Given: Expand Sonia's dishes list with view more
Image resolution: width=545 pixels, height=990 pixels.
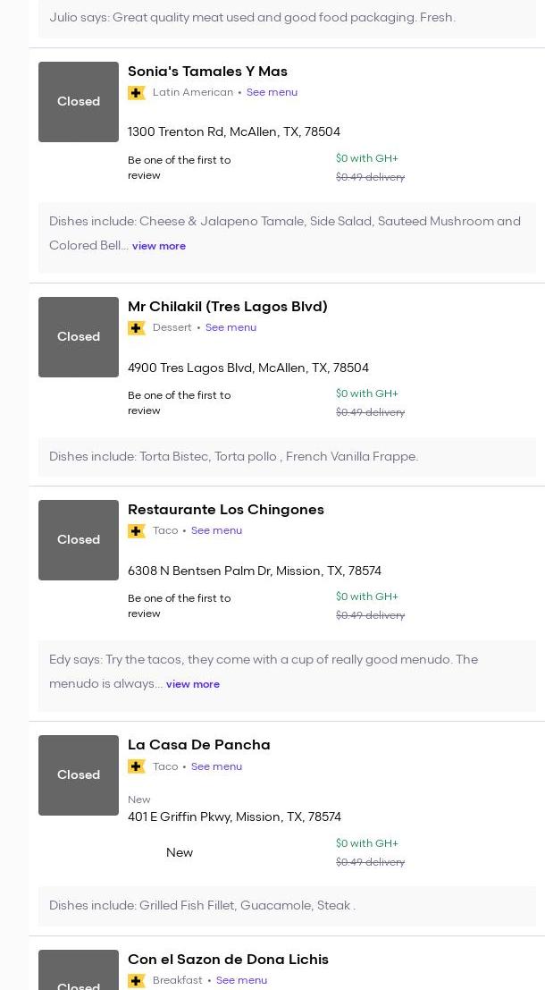Looking at the screenshot, I should point(159,246).
